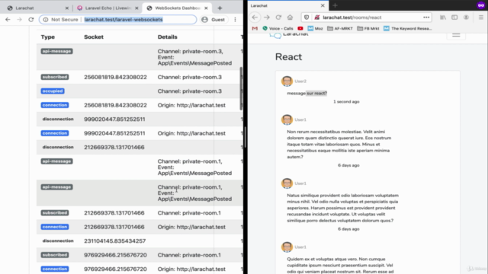Open the Firefox hamburger application menu
Image resolution: width=488 pixels, height=274 pixels.
[x=481, y=18]
